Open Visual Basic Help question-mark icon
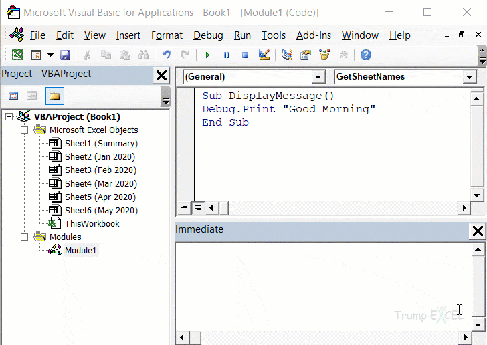Image resolution: width=487 pixels, height=345 pixels. [366, 55]
